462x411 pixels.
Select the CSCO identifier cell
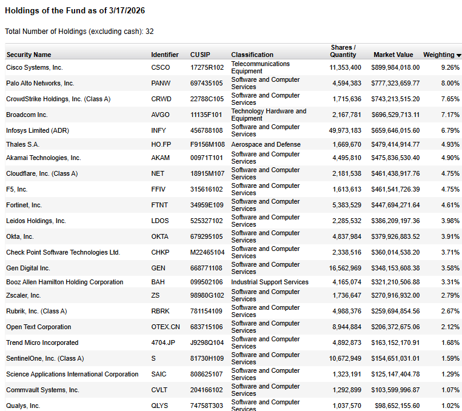160,67
